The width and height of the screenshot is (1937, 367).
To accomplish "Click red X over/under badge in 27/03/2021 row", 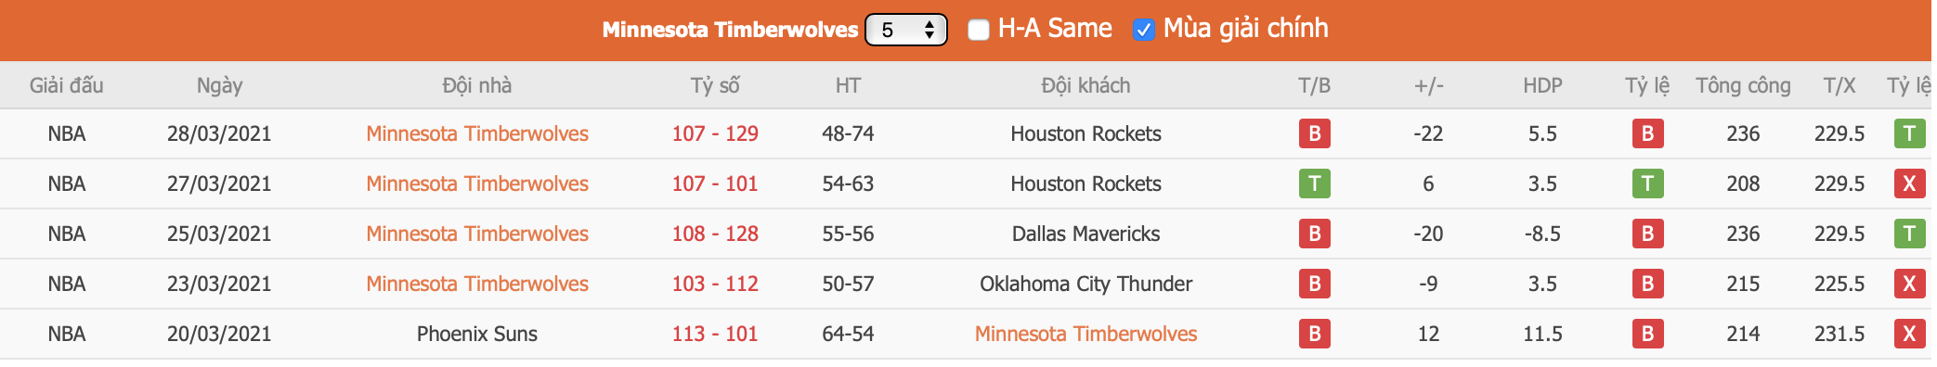I will point(1909,183).
